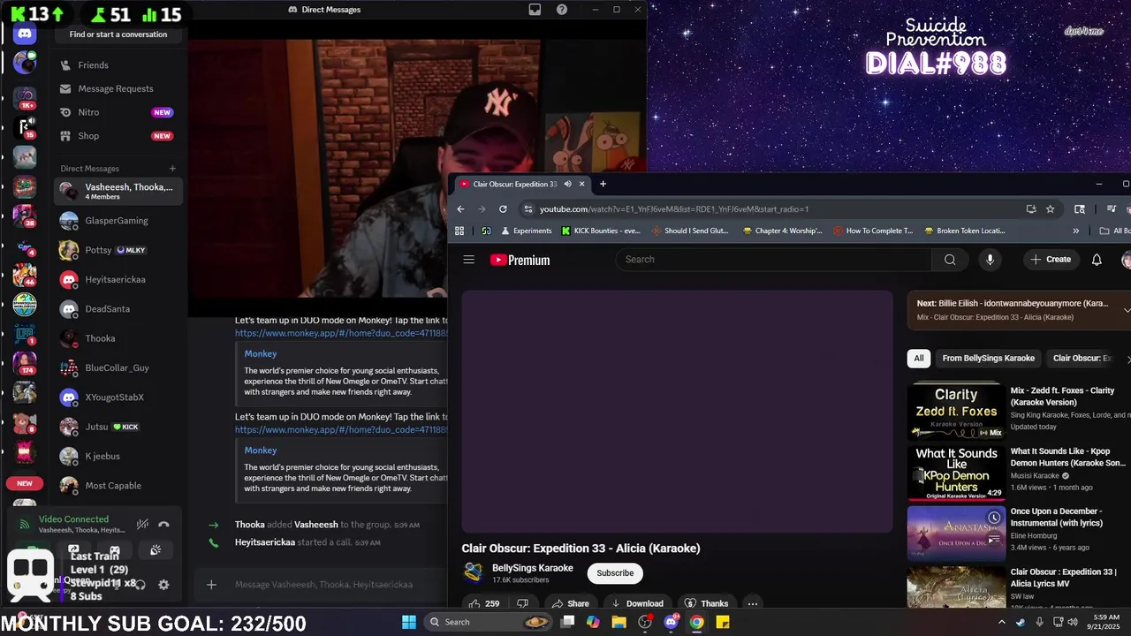This screenshot has height=636, width=1131.
Task: Share screen button in voice panel
Action: [x=74, y=550]
